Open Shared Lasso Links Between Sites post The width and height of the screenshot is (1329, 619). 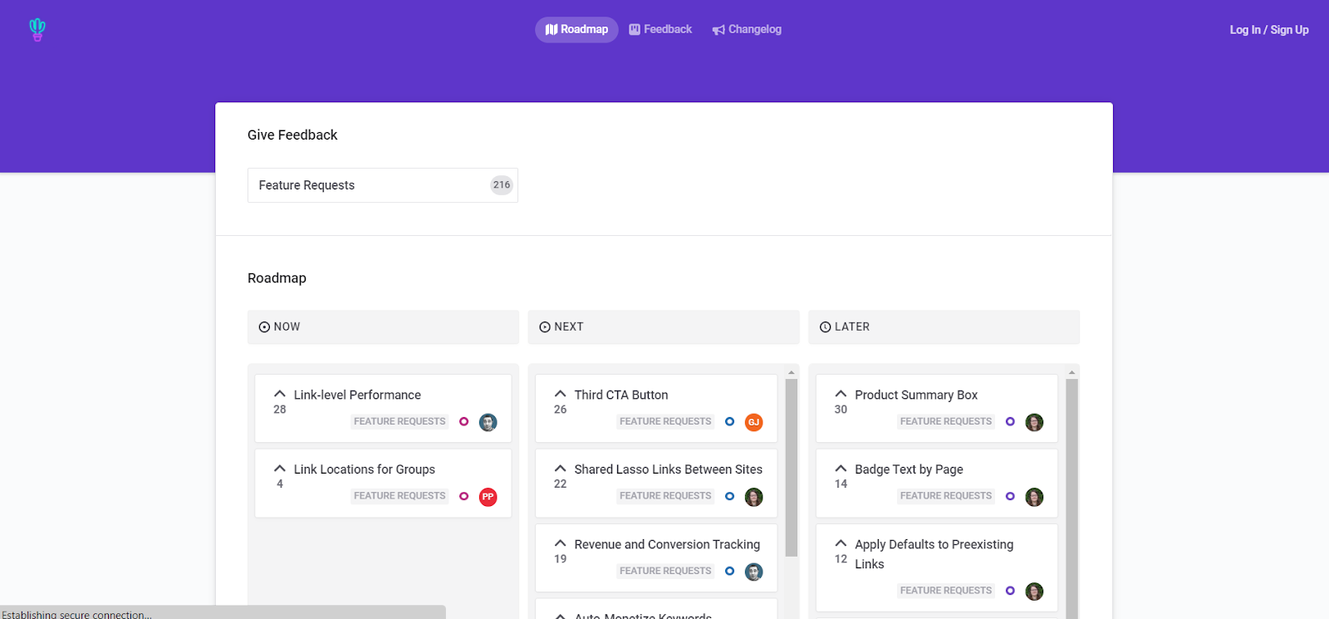[669, 470]
